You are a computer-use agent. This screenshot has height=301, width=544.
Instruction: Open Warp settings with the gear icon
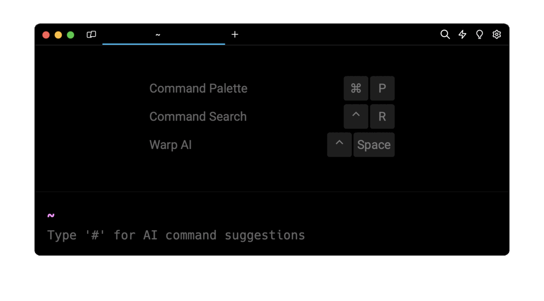[496, 34]
